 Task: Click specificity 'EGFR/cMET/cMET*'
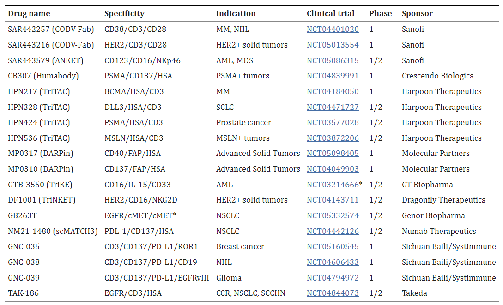pyautogui.click(x=140, y=215)
